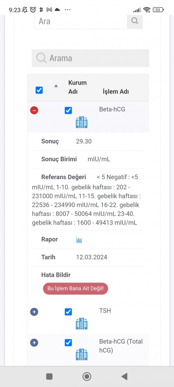Image resolution: width=174 pixels, height=387 pixels.
Task: Open the Rapor chart icon
Action: pyautogui.click(x=79, y=240)
